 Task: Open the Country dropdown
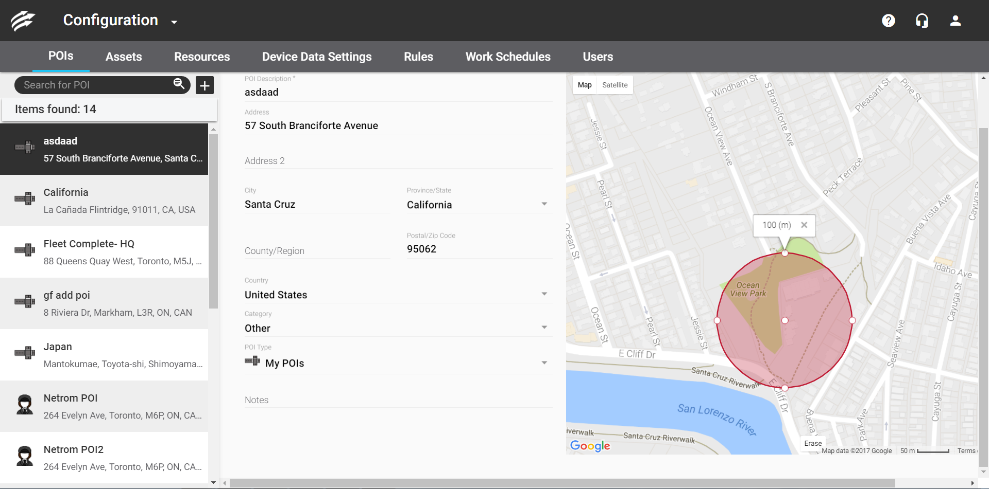[398, 295]
